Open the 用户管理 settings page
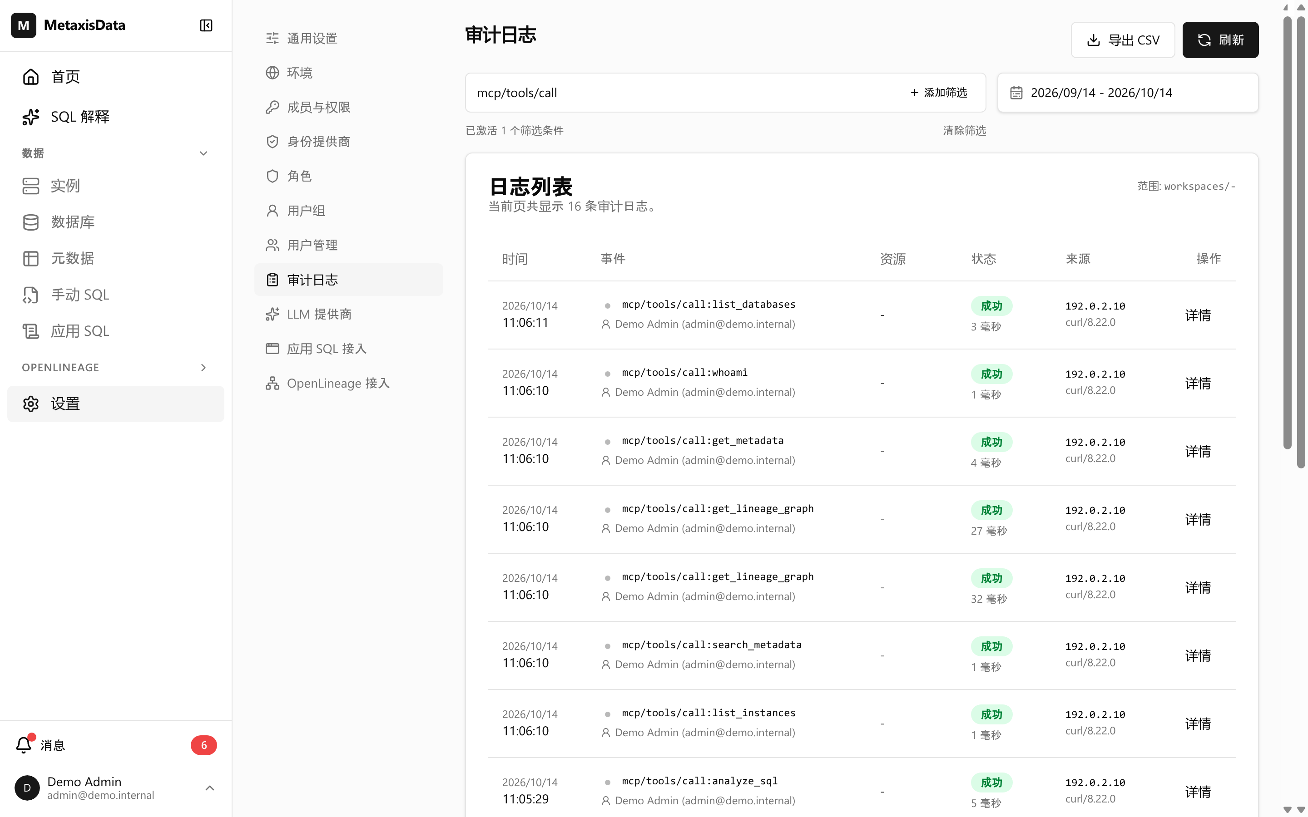The height and width of the screenshot is (817, 1308). 349,245
